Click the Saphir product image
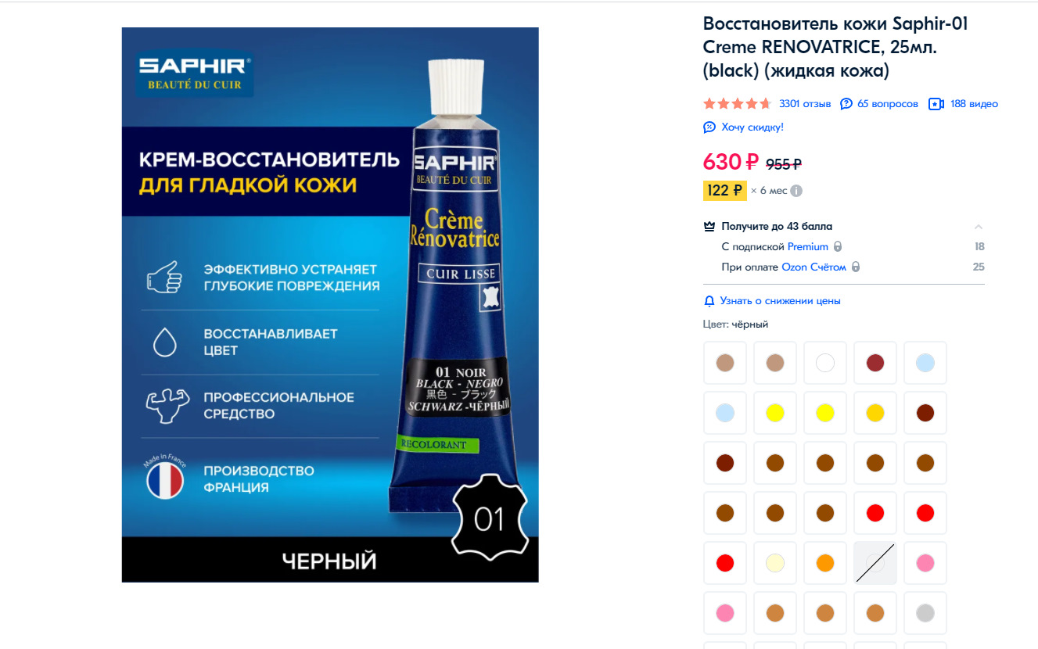Screen dimensions: 1038x649 pyautogui.click(x=330, y=305)
